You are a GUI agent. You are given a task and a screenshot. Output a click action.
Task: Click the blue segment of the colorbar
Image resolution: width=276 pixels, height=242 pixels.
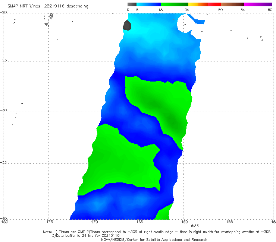coord(149,4)
